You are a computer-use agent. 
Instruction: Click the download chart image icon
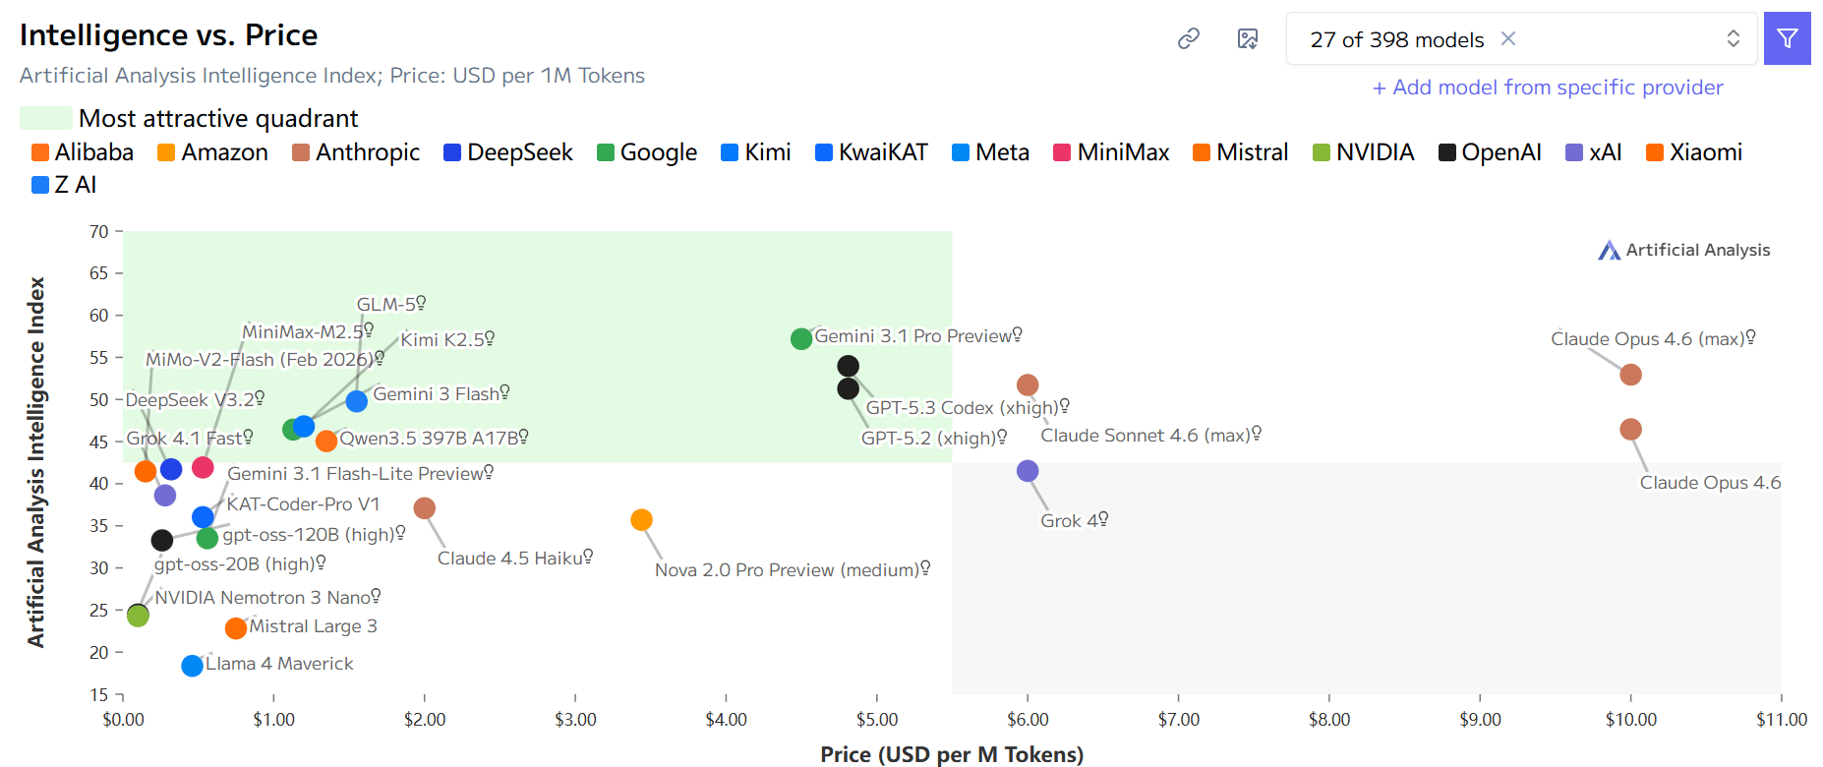[x=1248, y=38]
